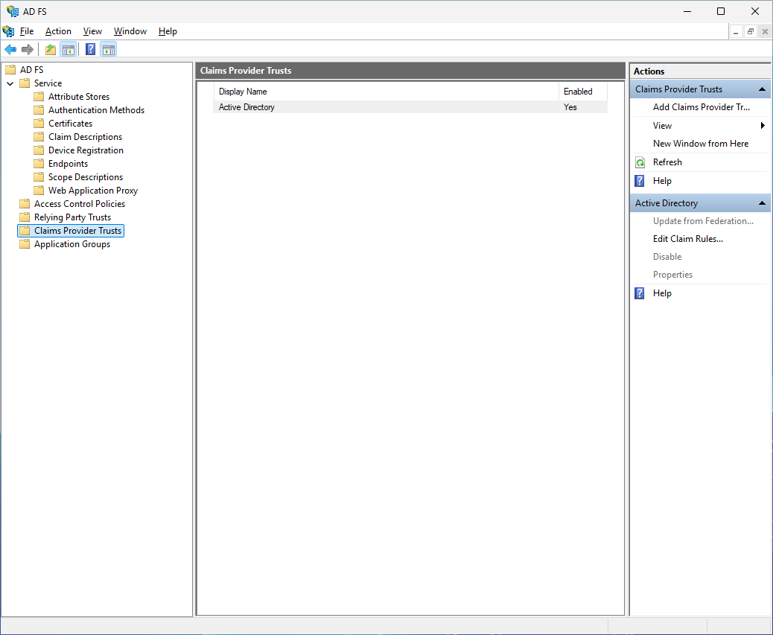Click the Refresh icon in Actions pane
This screenshot has width=773, height=635.
(640, 162)
